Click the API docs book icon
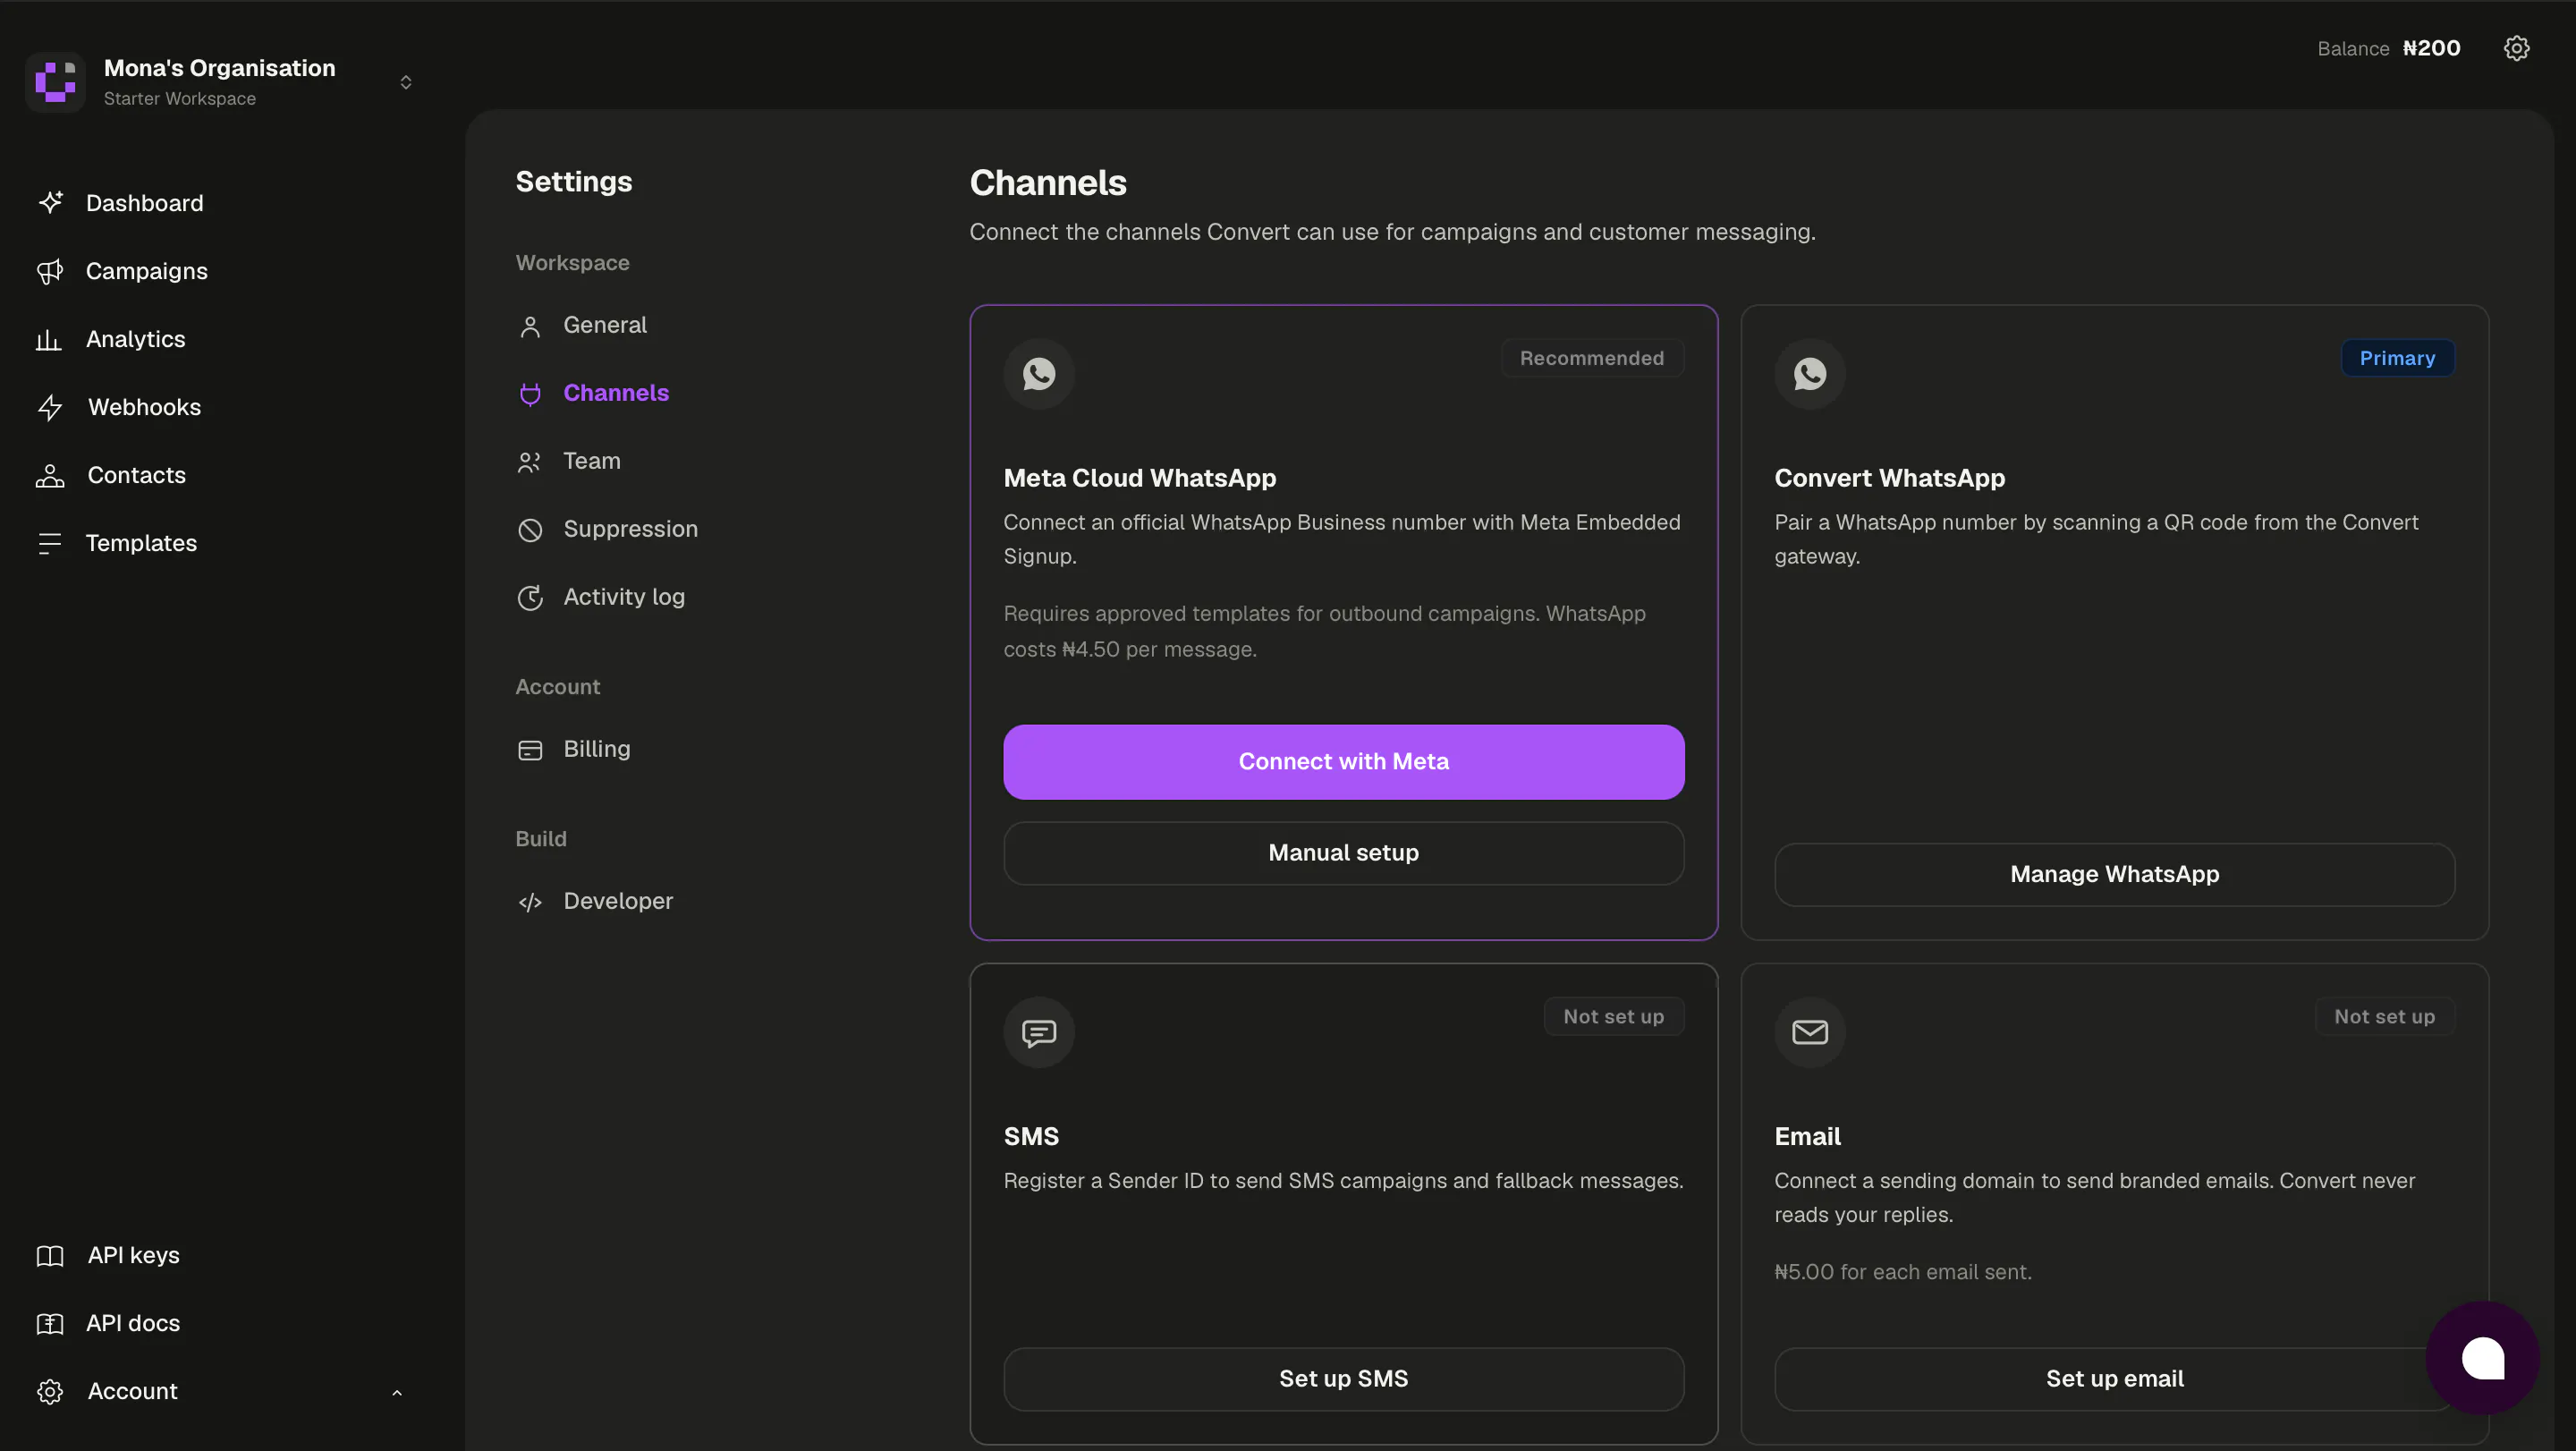The width and height of the screenshot is (2576, 1451). [50, 1324]
